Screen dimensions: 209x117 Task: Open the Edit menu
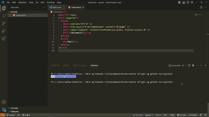(14, 2)
